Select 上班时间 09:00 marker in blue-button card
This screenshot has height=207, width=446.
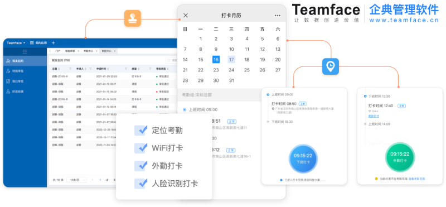click(x=268, y=94)
